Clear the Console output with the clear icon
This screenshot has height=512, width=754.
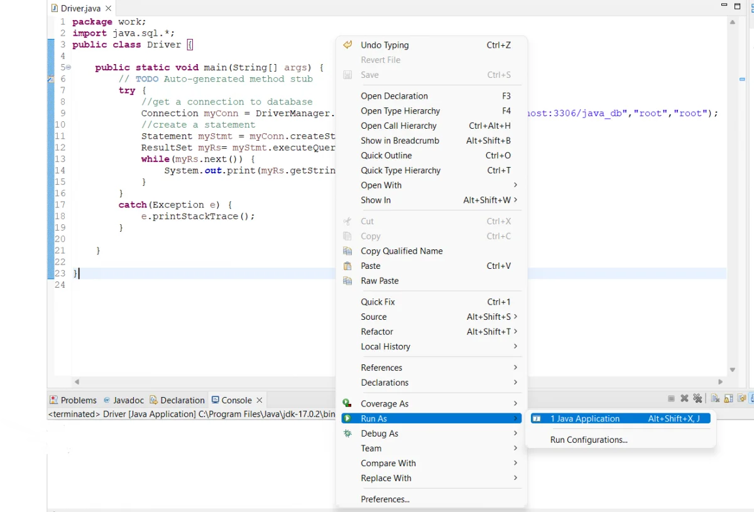point(715,398)
